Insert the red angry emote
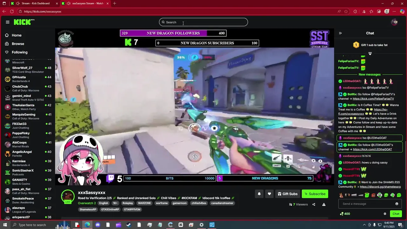This screenshot has height=229, width=407. click(373, 195)
